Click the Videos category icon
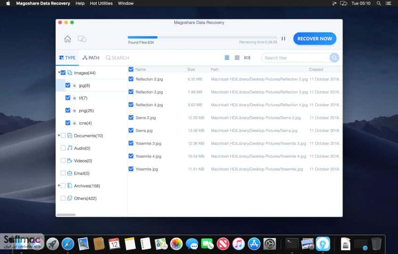 [x=70, y=160]
